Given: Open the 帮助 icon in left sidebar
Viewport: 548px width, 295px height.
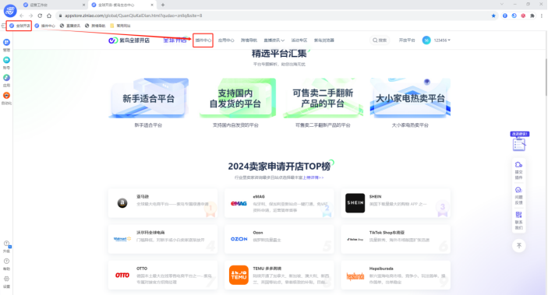Looking at the screenshot, I should pyautogui.click(x=6, y=261).
